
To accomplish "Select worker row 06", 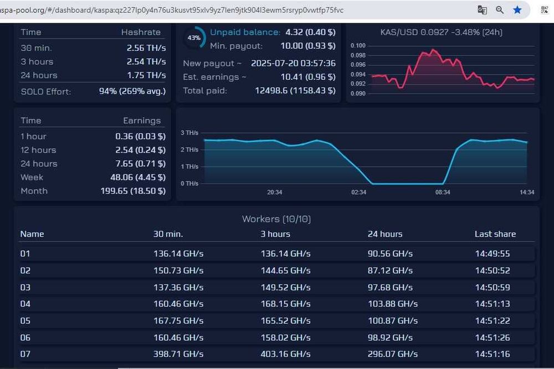I will 276,337.
